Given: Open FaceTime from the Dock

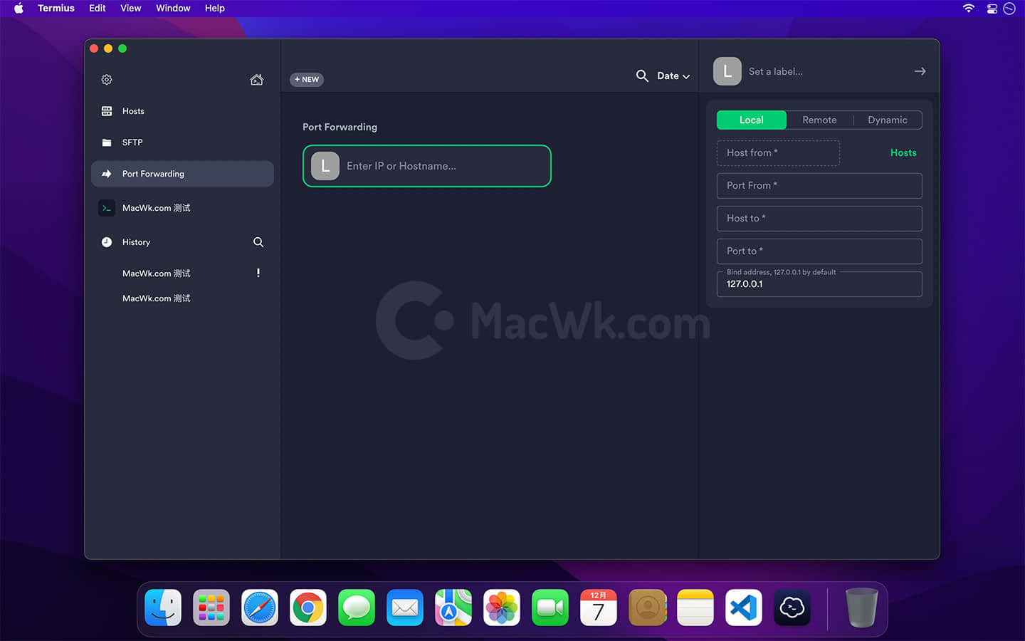Looking at the screenshot, I should [x=550, y=608].
